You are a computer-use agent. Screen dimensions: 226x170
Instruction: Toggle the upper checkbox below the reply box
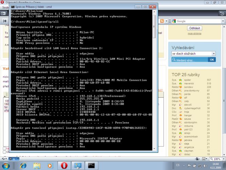4,148
